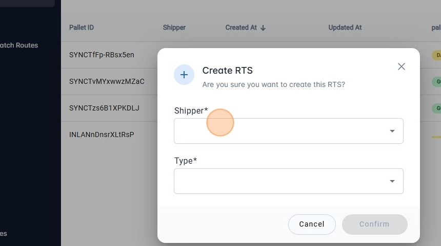The width and height of the screenshot is (441, 246).
Task: Select the Pallet ID column header
Action: (82, 28)
